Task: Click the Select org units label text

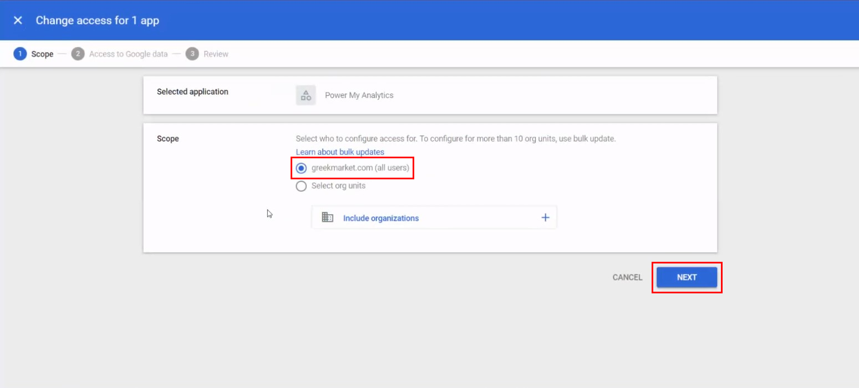Action: 338,186
